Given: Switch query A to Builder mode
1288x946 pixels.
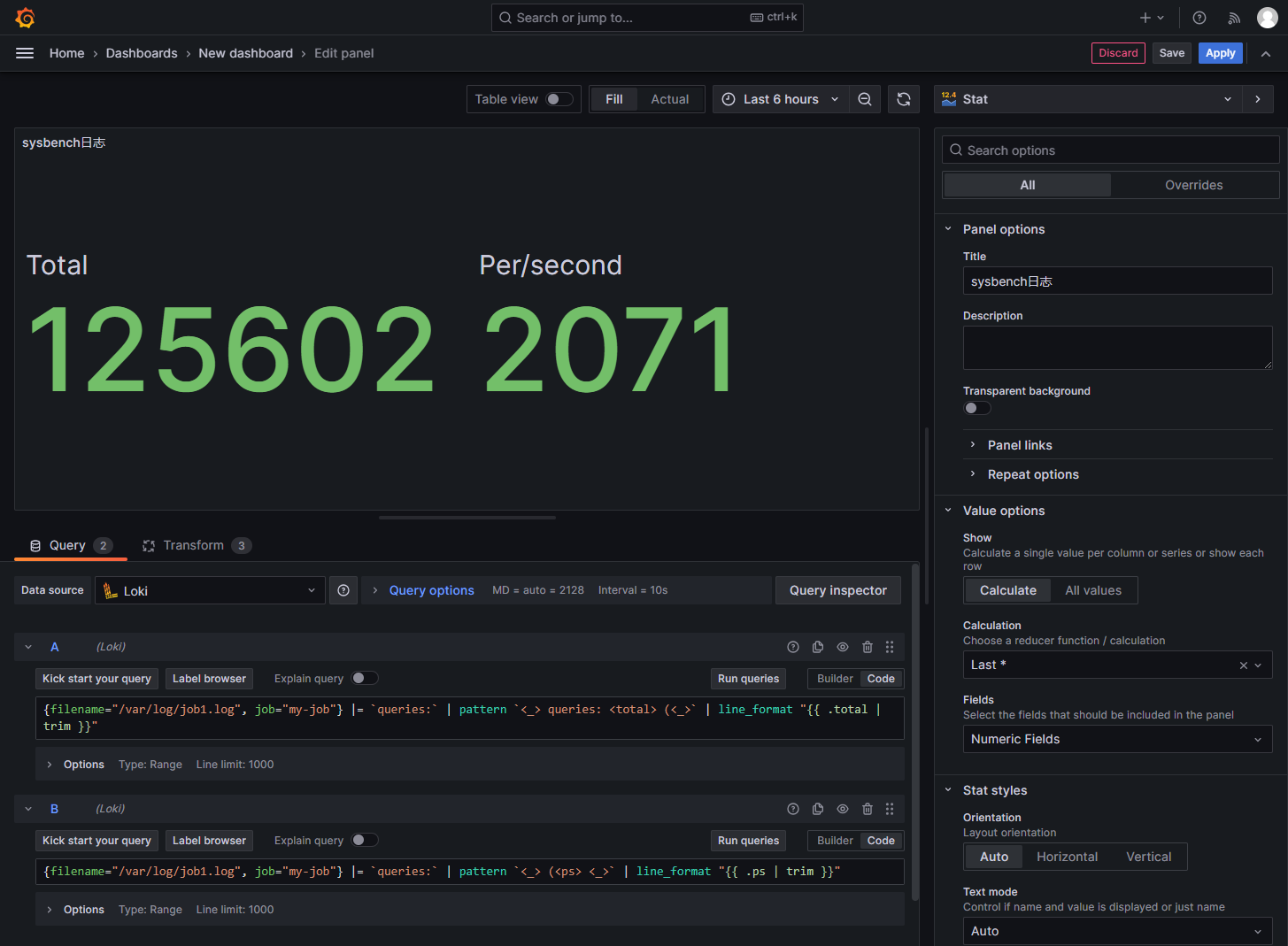Looking at the screenshot, I should (835, 679).
